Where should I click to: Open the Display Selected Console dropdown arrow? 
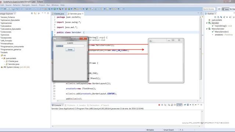tap(190, 105)
